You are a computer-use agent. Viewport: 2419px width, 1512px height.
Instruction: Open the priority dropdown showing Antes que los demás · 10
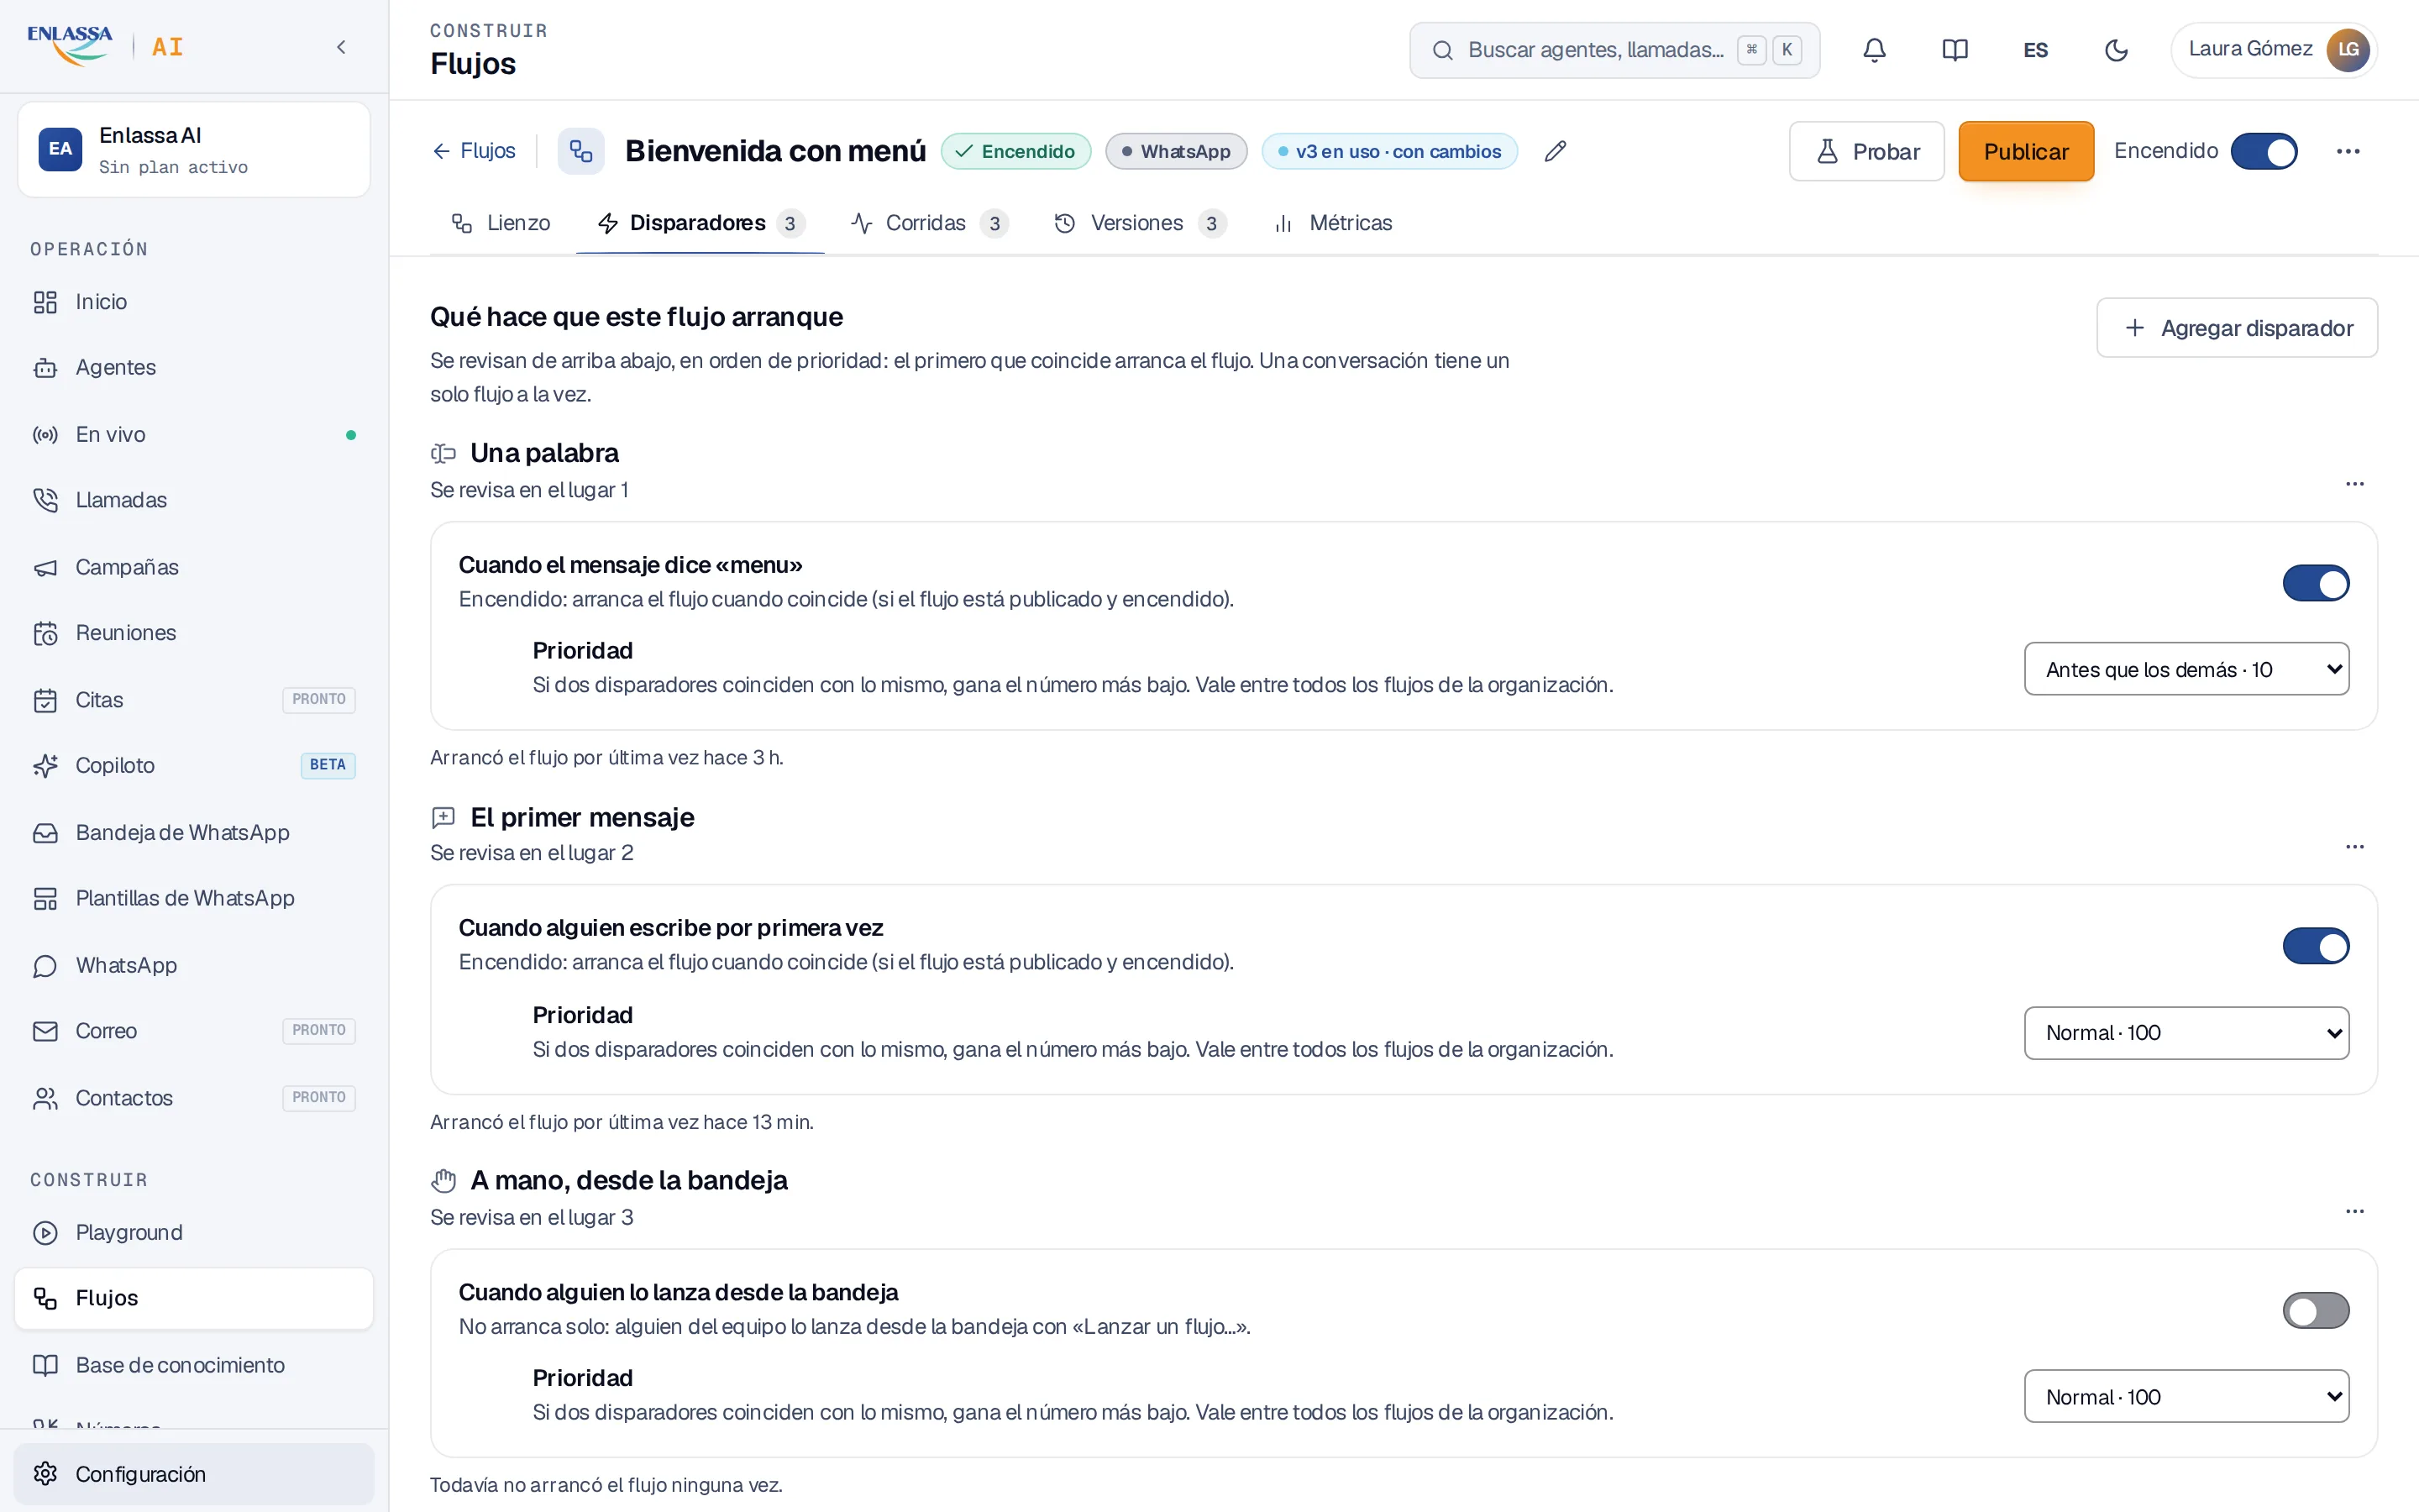pos(2186,669)
